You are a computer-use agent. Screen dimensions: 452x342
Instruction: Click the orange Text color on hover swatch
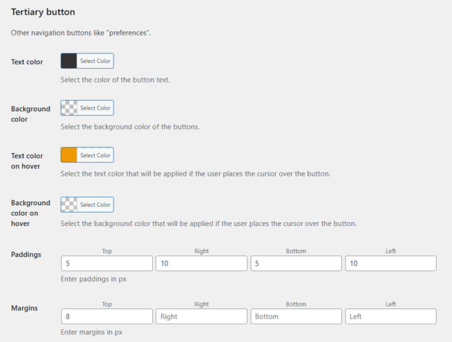click(x=69, y=155)
